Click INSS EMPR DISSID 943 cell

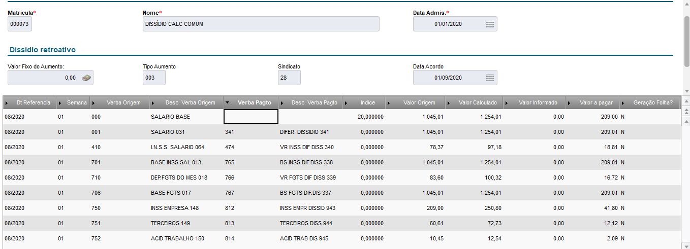(310, 208)
